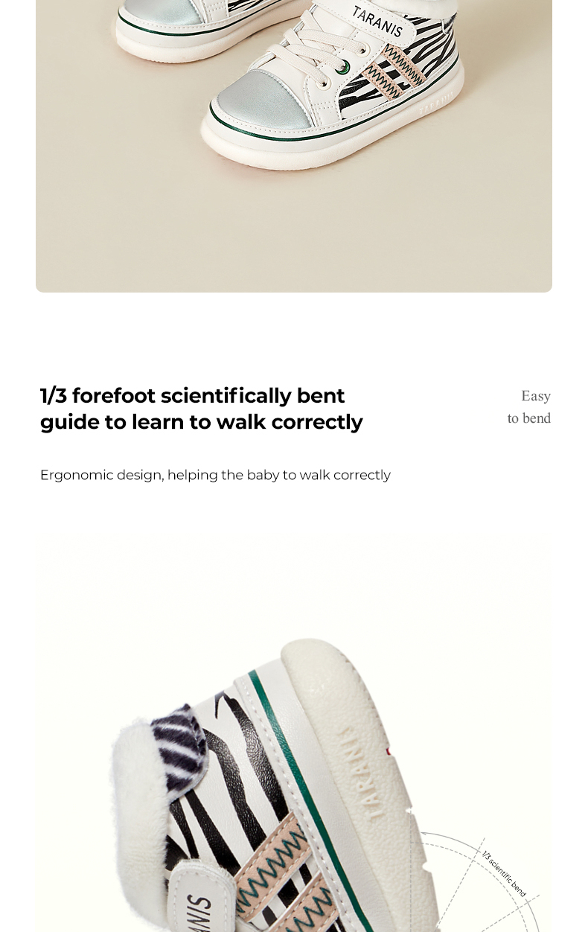Click the dashed arc bend diagram
588x932 pixels.
[x=476, y=883]
